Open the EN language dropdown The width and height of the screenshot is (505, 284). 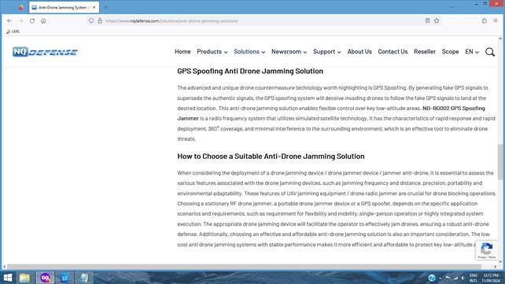(472, 51)
